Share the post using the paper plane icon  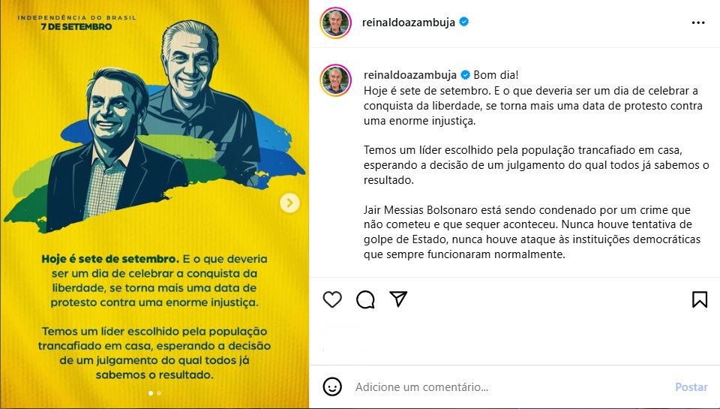click(398, 299)
